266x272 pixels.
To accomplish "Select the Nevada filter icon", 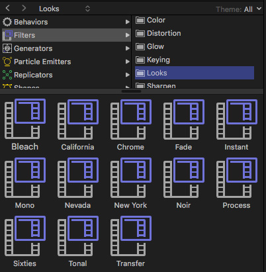I will click(x=78, y=177).
